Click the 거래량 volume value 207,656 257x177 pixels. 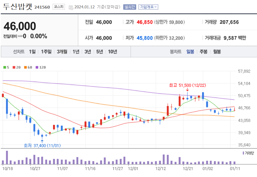[229, 22]
